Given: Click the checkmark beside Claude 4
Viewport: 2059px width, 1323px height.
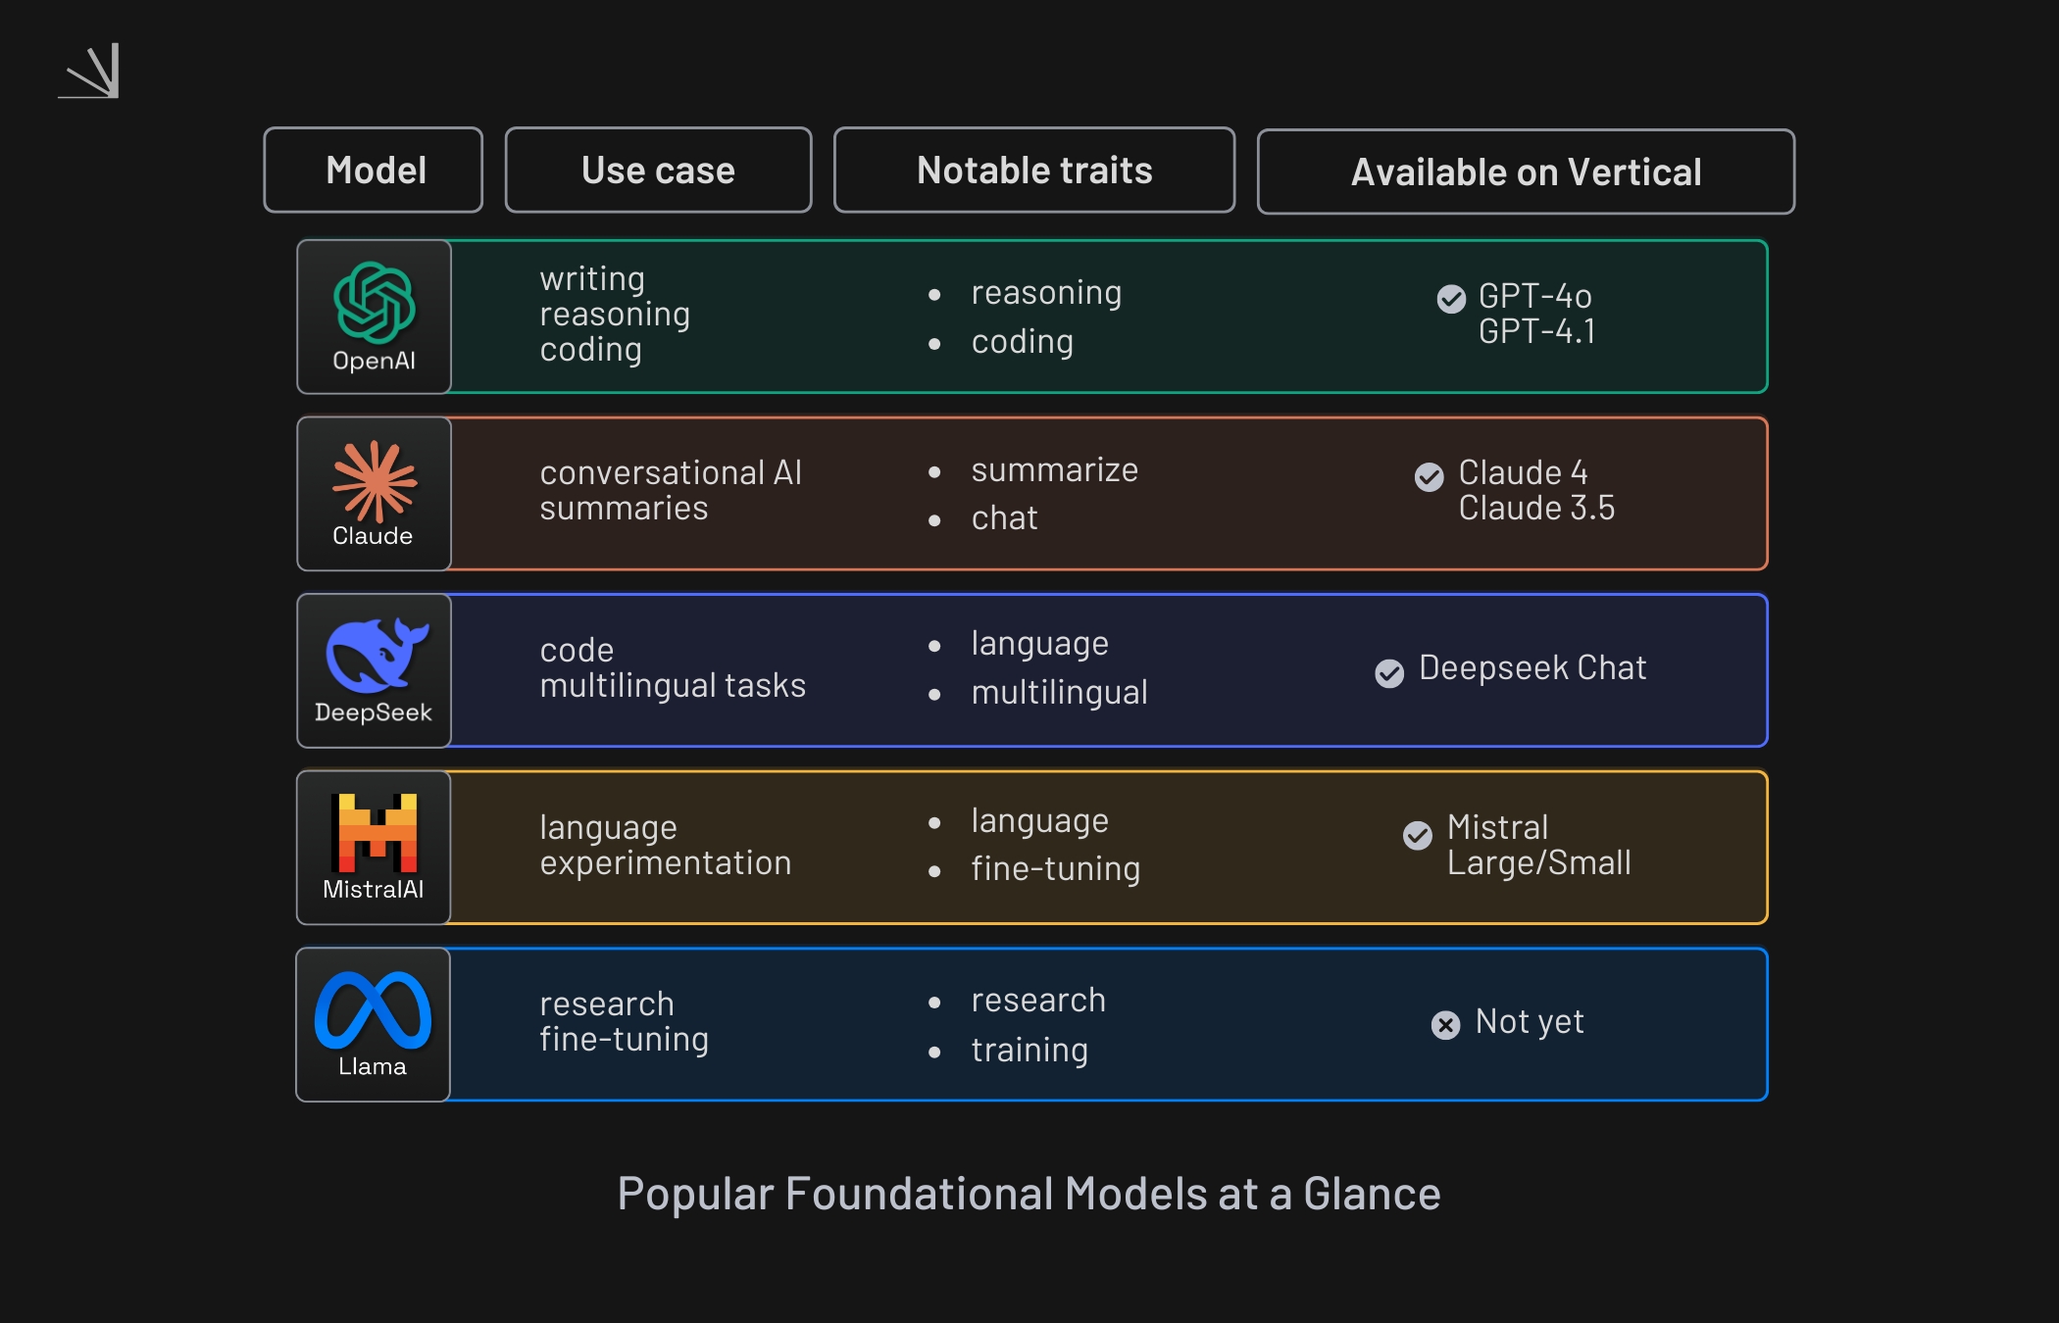Looking at the screenshot, I should point(1430,477).
